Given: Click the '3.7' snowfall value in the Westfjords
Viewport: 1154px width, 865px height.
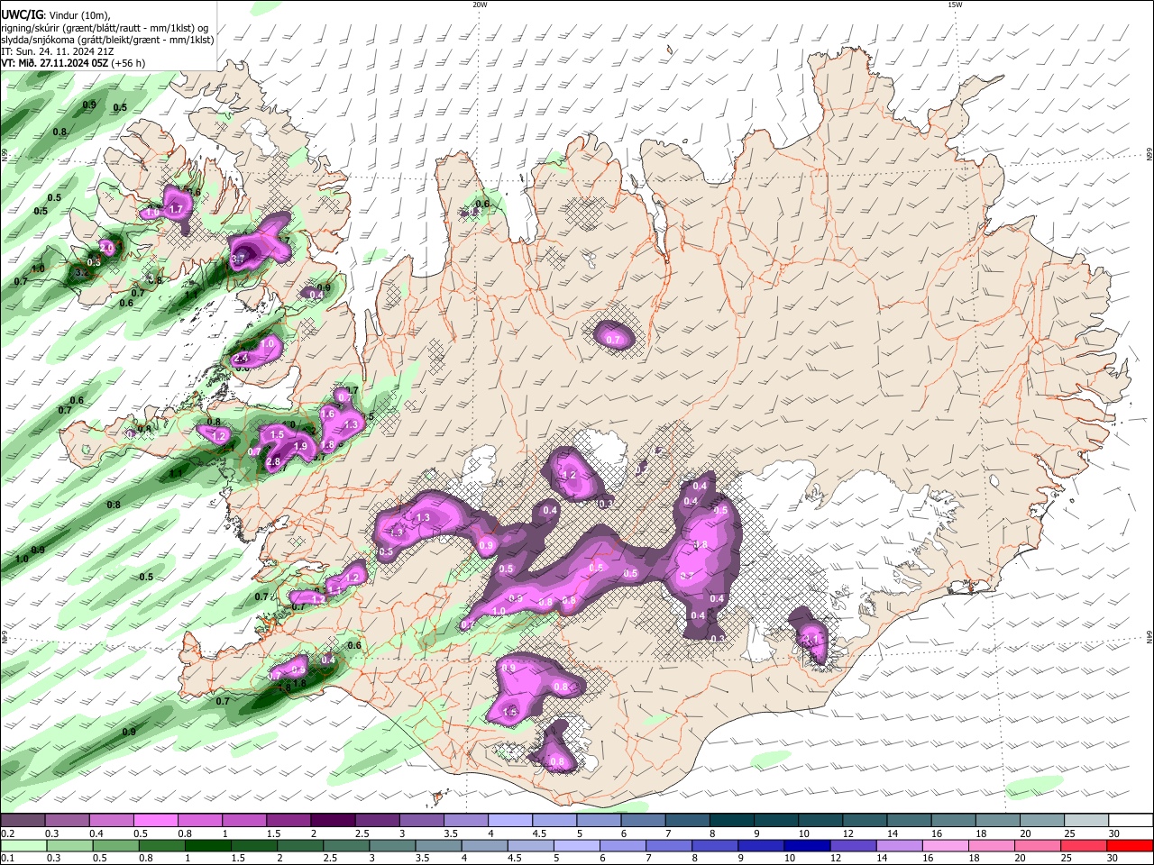Looking at the screenshot, I should (238, 259).
